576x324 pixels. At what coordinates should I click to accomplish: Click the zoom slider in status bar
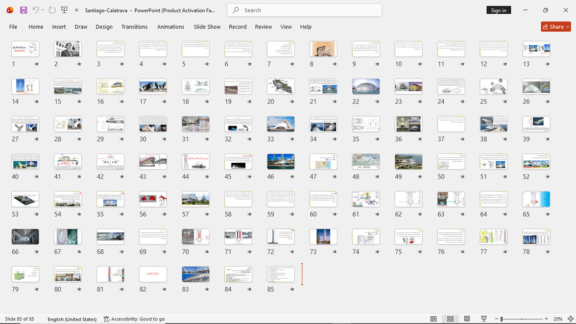(x=521, y=319)
